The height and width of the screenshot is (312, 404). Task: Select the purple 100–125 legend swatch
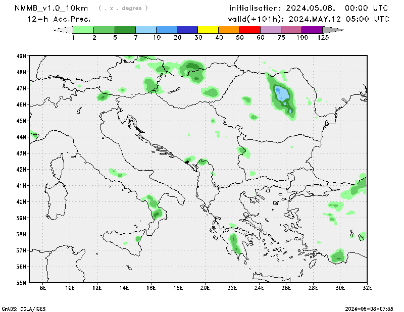[x=312, y=30]
